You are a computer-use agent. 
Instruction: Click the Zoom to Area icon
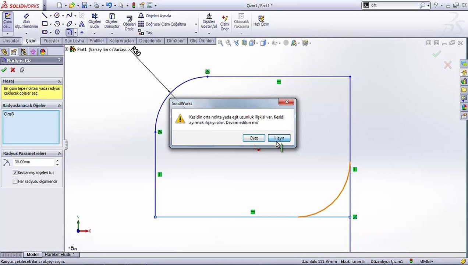(228, 43)
